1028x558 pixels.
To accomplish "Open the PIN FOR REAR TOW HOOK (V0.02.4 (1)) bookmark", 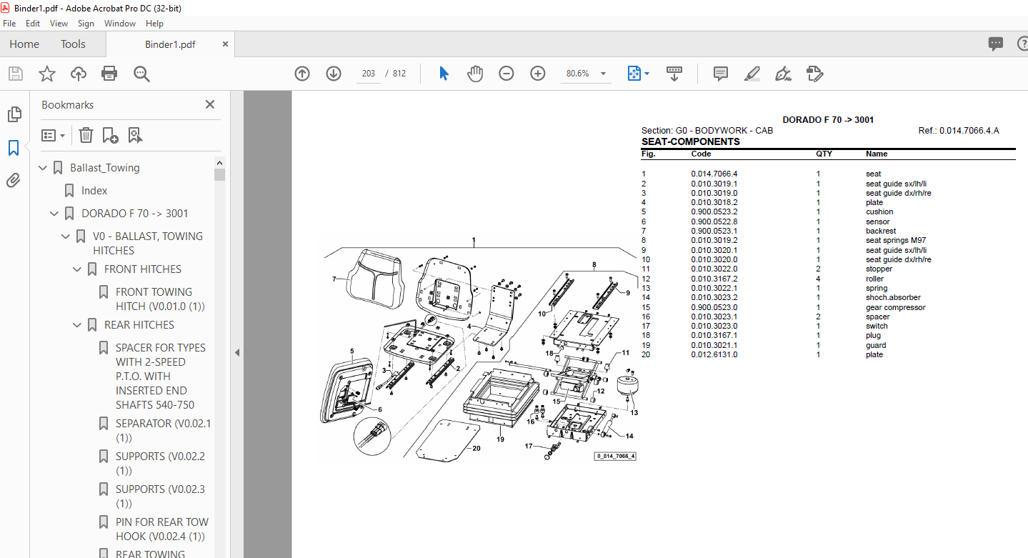I will pos(162,529).
